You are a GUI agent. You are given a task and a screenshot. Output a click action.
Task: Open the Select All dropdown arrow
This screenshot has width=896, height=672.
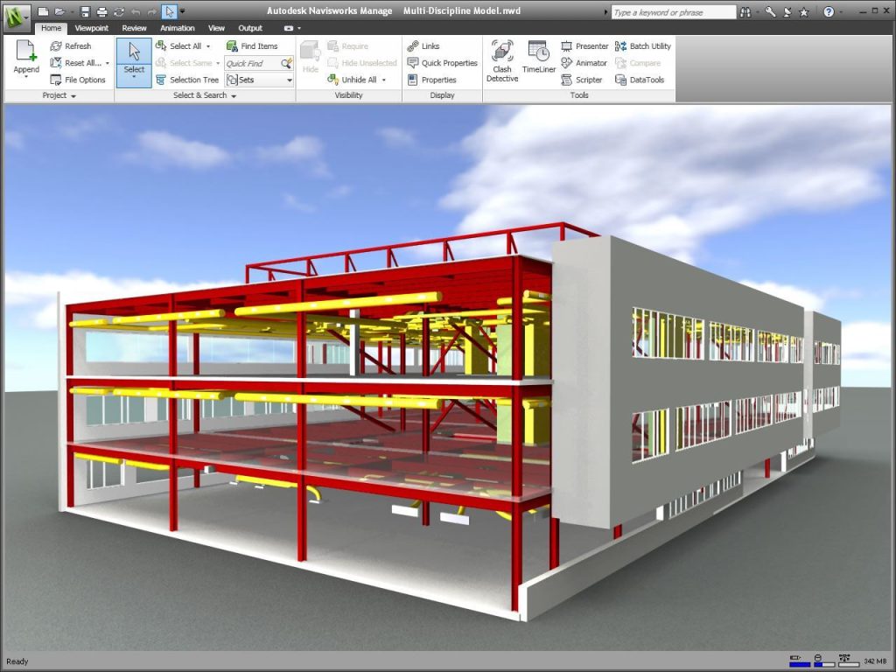point(209,45)
